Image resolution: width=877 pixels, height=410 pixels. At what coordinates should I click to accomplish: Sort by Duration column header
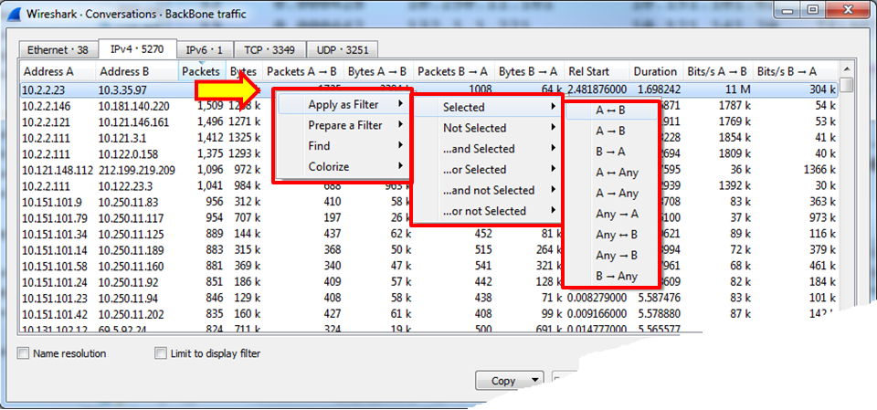[x=656, y=71]
